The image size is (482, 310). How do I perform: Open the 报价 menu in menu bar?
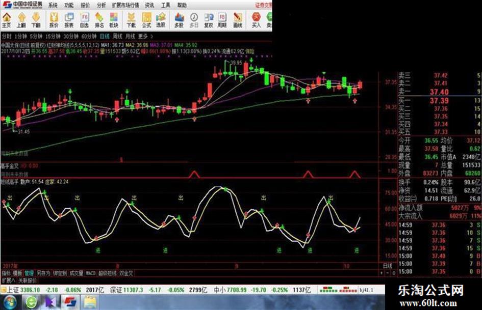coord(85,5)
